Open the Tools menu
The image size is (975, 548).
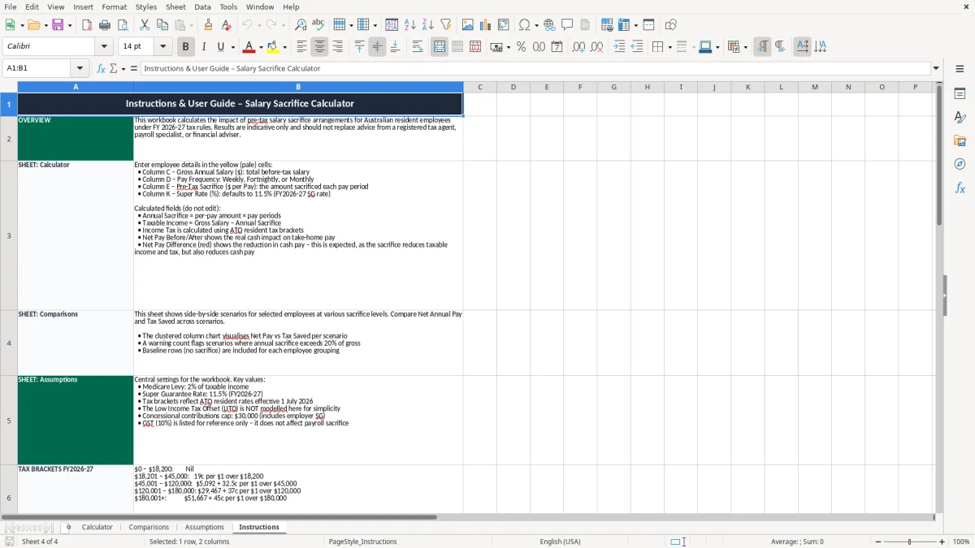(x=229, y=6)
